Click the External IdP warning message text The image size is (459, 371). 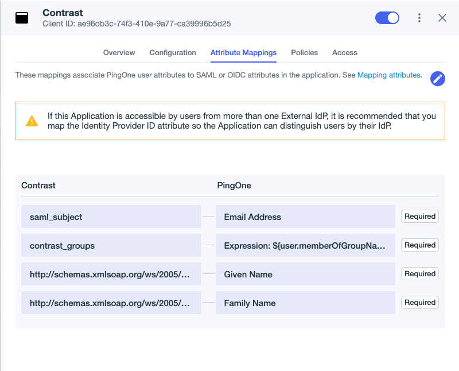click(x=242, y=121)
